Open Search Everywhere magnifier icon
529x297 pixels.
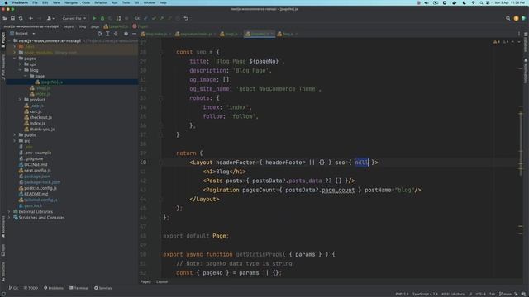pyautogui.click(x=508, y=18)
